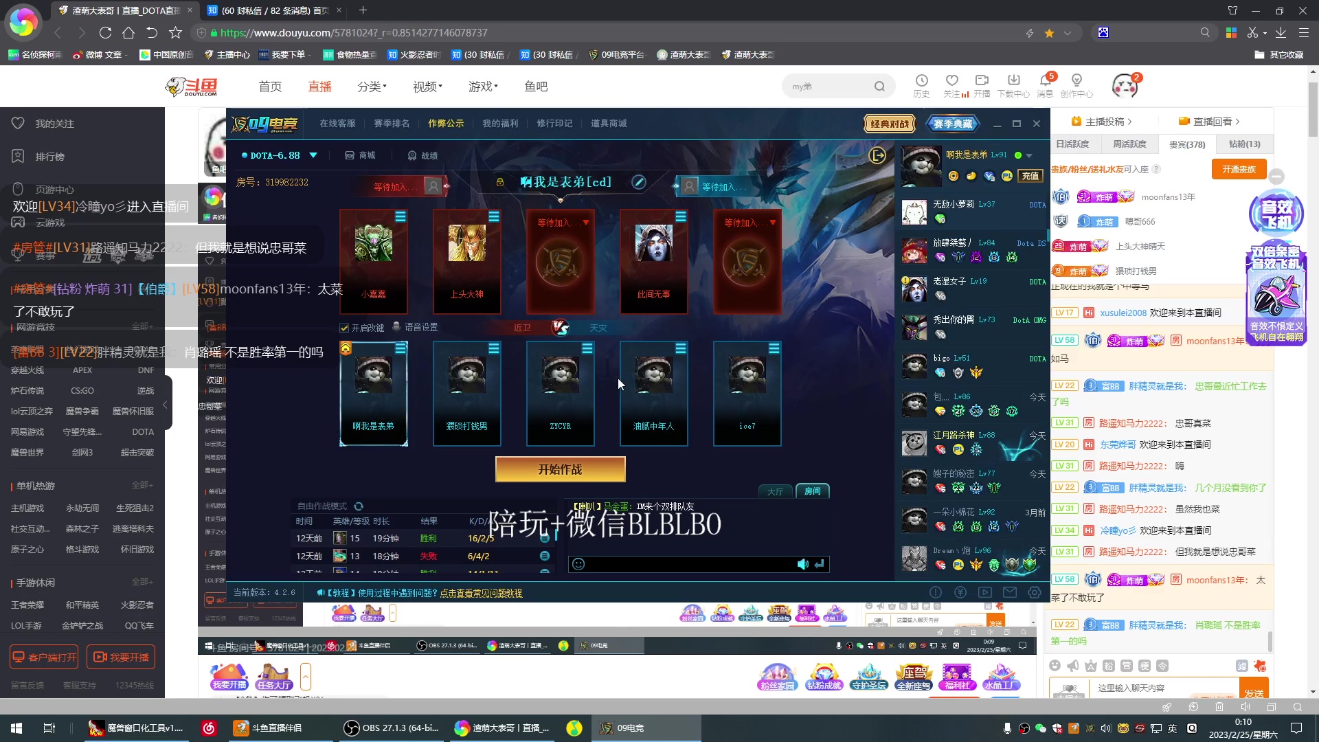Select the 日活跃度 tab
The width and height of the screenshot is (1319, 742).
point(1072,144)
